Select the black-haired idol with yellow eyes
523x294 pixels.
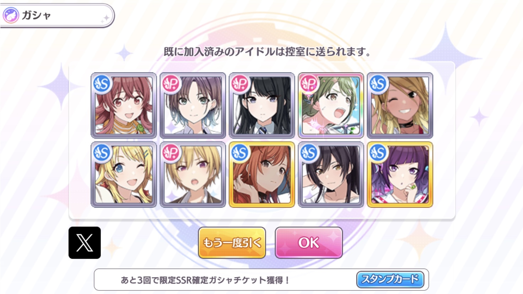(331, 175)
